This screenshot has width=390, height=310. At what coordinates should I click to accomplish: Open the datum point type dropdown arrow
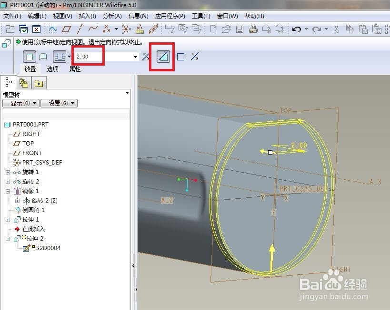[x=116, y=29]
